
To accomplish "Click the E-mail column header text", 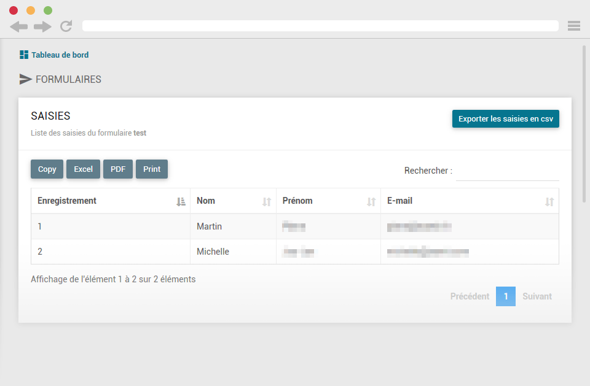I will tap(399, 201).
